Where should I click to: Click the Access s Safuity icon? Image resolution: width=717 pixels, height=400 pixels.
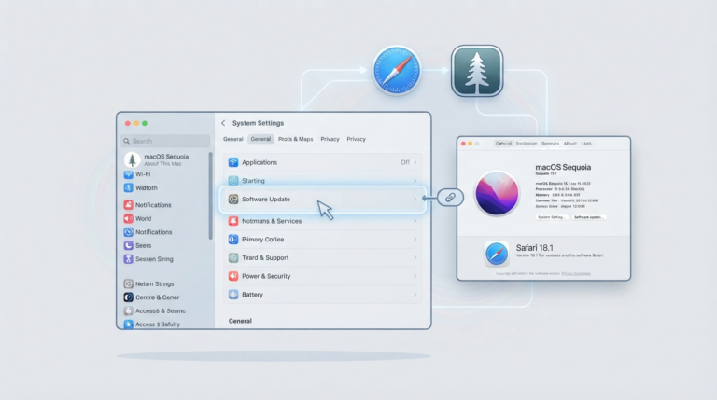coord(129,324)
